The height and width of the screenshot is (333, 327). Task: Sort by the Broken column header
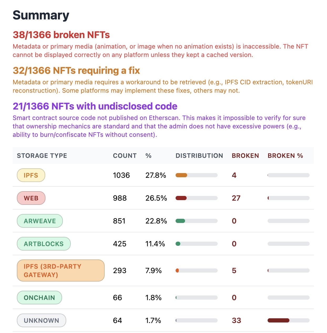pos(245,156)
